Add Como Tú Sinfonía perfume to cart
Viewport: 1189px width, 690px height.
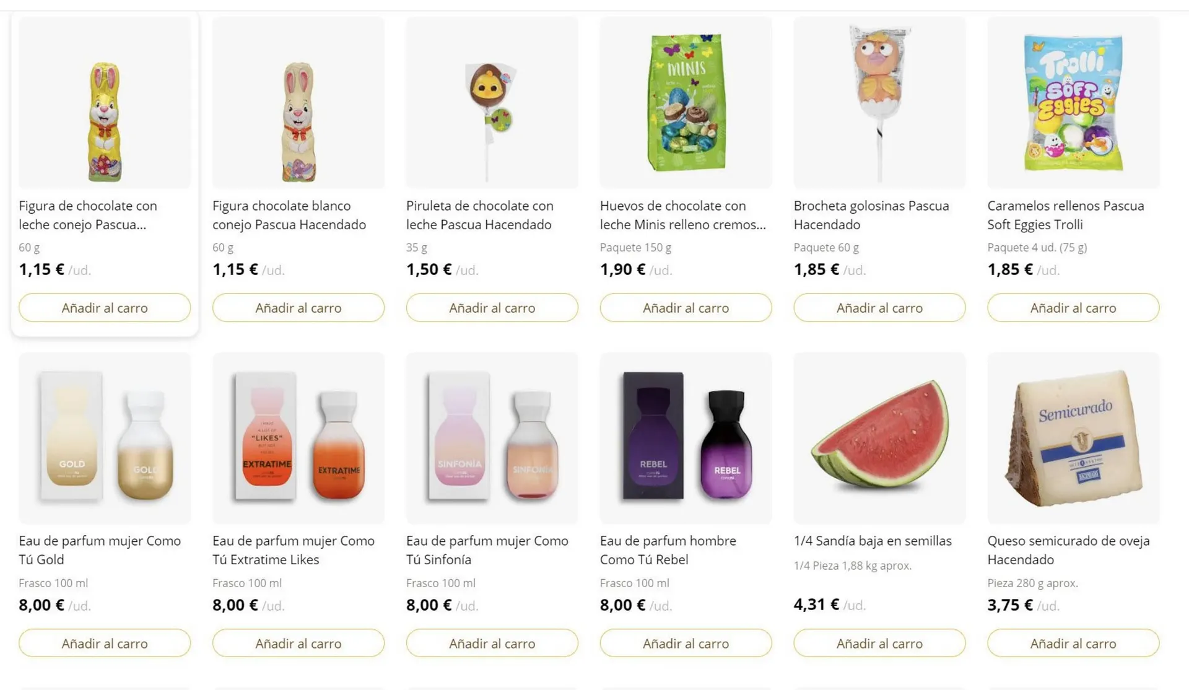[x=492, y=644]
